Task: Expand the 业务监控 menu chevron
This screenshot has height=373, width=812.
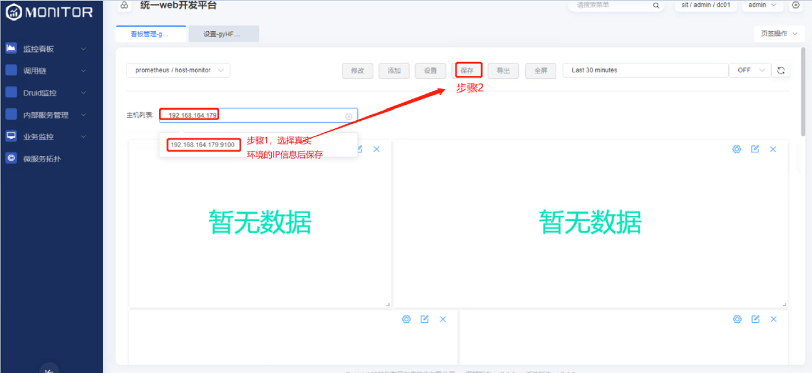Action: [84, 137]
